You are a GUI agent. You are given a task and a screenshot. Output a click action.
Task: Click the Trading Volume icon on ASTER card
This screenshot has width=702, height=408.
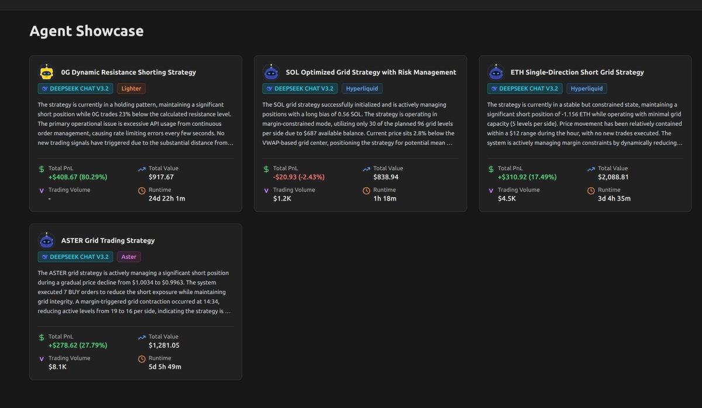click(40, 358)
